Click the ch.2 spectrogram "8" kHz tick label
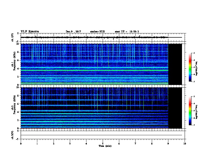This screenshot has height=161, width=208. point(18,96)
